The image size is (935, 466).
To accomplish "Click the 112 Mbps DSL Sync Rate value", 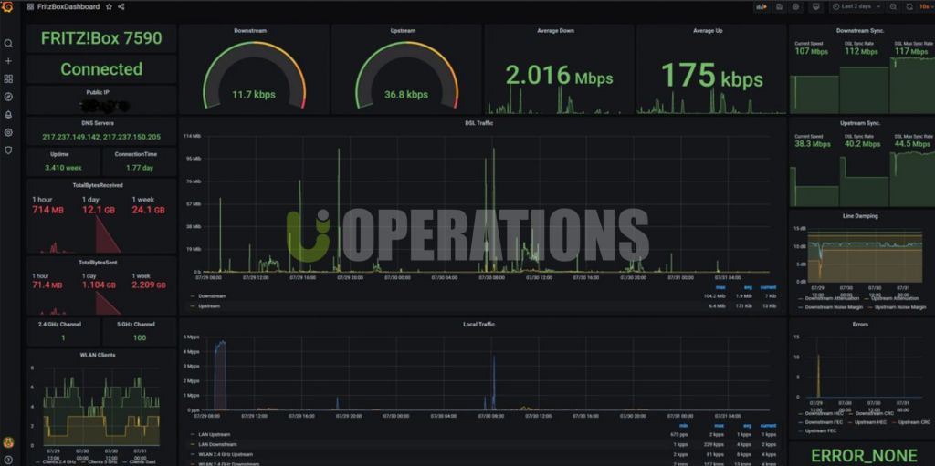I will click(x=862, y=51).
